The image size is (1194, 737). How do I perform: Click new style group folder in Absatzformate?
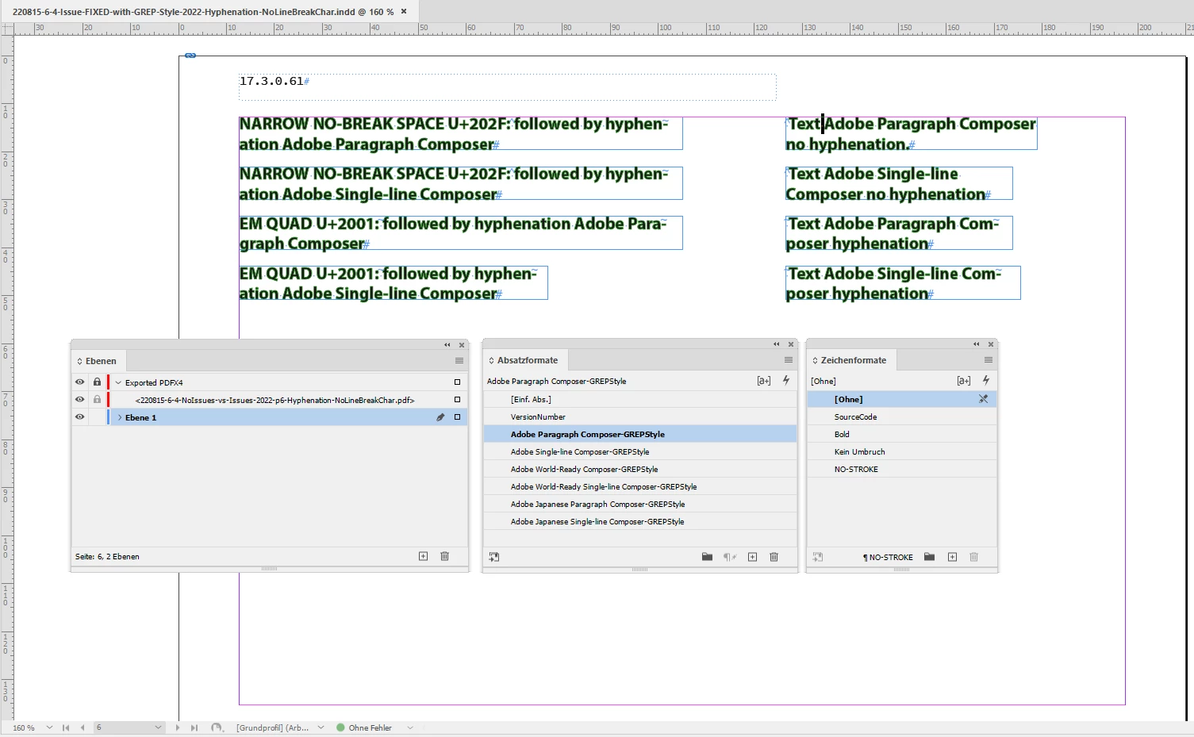pos(707,557)
